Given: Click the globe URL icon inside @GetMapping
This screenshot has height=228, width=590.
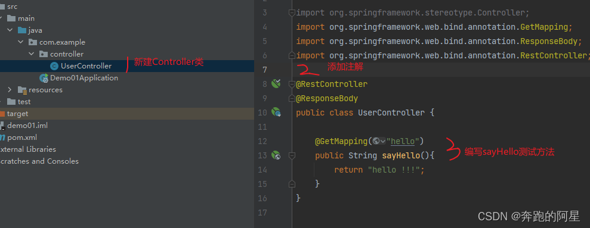Looking at the screenshot, I should click(x=376, y=141).
